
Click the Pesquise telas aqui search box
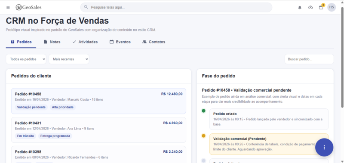tap(176, 7)
